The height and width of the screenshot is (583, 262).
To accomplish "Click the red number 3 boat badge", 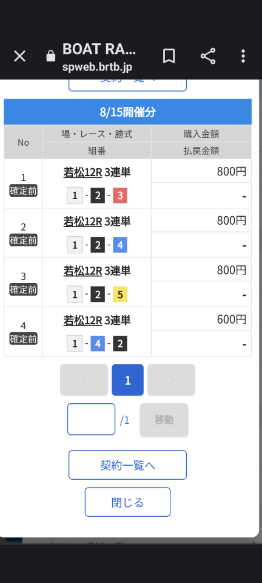I will [120, 196].
